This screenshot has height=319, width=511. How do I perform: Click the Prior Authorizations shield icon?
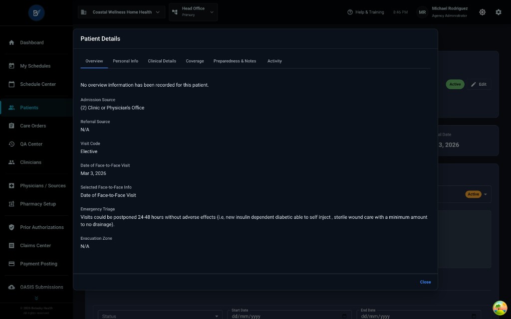tap(11, 227)
